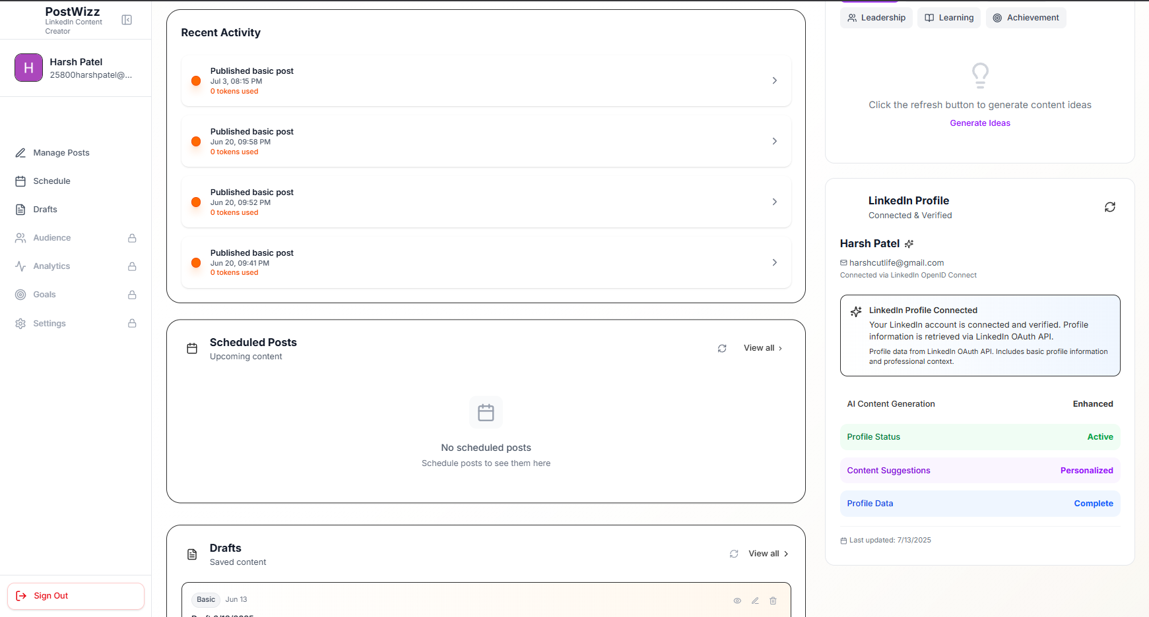Select the Learning idea category

point(949,18)
